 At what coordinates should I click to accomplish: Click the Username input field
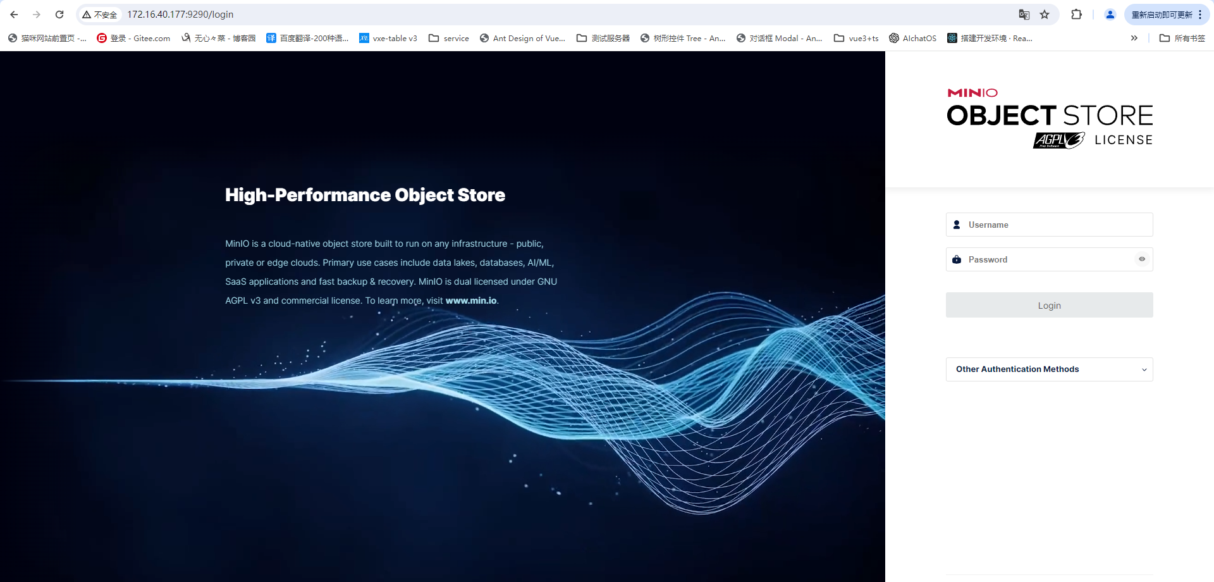coord(1049,225)
